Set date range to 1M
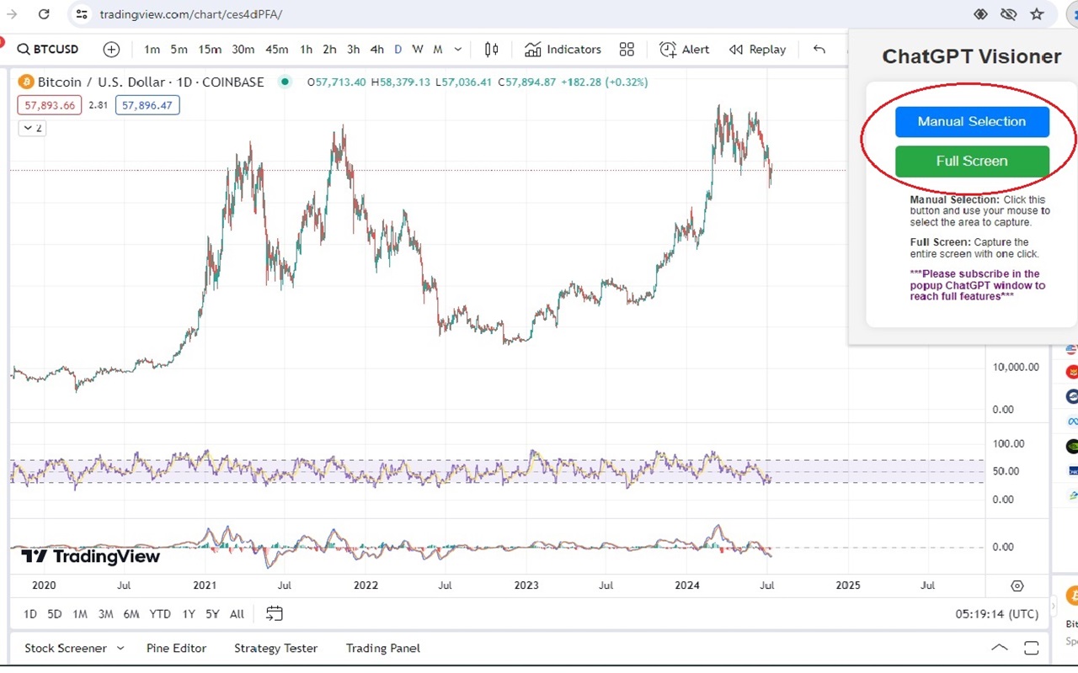 pyautogui.click(x=80, y=614)
